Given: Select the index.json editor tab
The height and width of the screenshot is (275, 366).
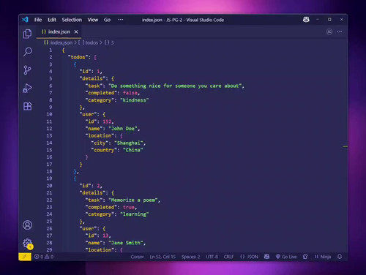Looking at the screenshot, I should [59, 31].
